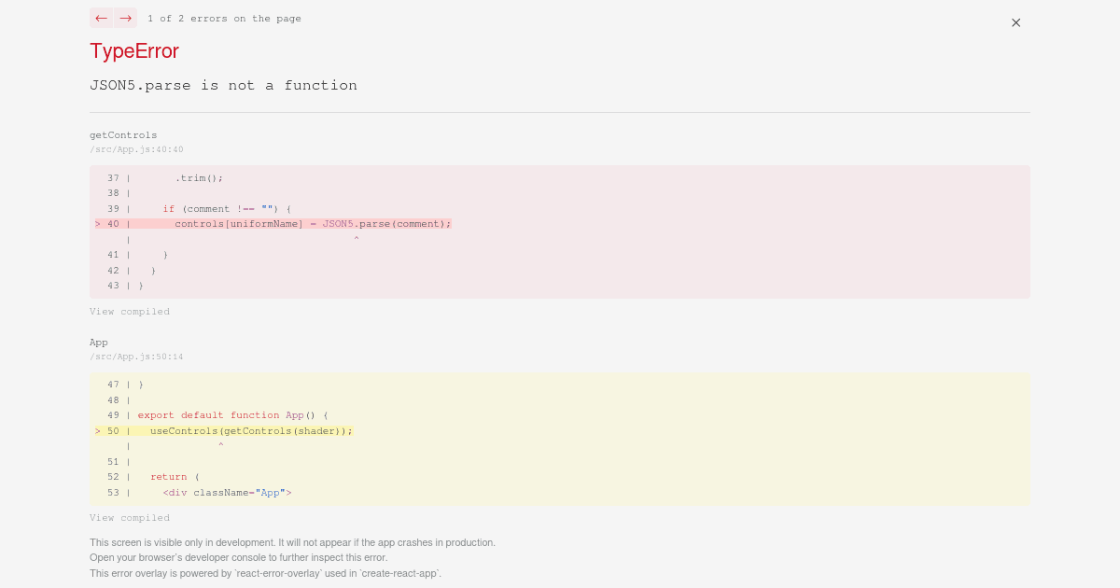
Task: Select the /src/App.js:50:14 file path
Action: pyautogui.click(x=136, y=356)
